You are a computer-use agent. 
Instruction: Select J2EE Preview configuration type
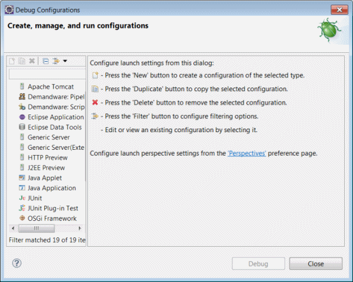46,167
